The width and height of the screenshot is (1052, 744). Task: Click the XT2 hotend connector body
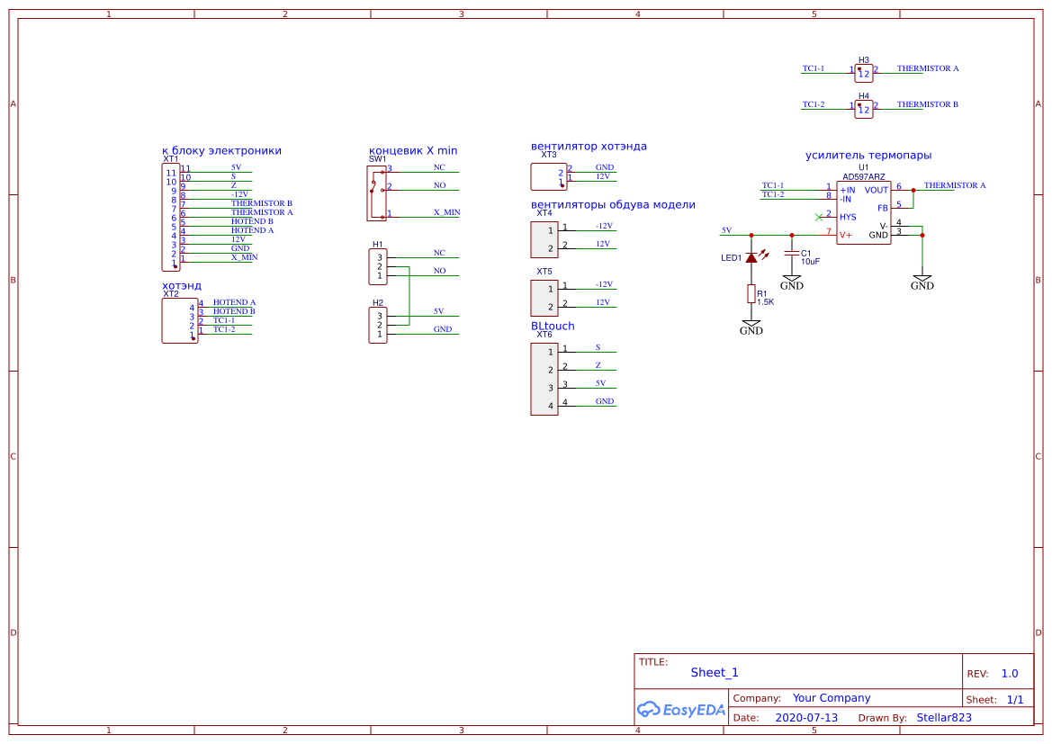[x=179, y=320]
